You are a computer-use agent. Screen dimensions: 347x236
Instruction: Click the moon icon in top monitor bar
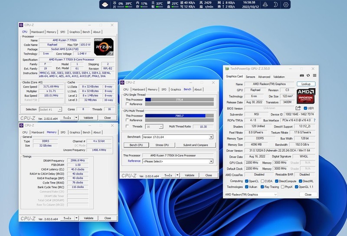(x=276, y=5)
